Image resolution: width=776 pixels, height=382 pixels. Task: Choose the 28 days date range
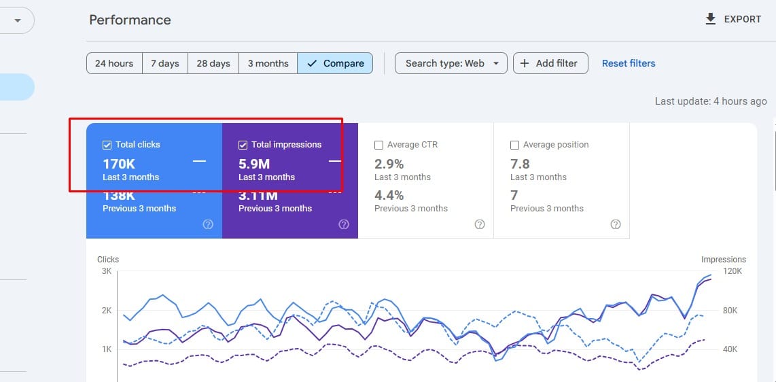click(213, 63)
